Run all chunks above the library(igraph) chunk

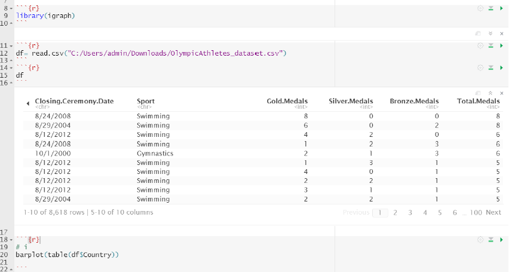[x=491, y=8]
